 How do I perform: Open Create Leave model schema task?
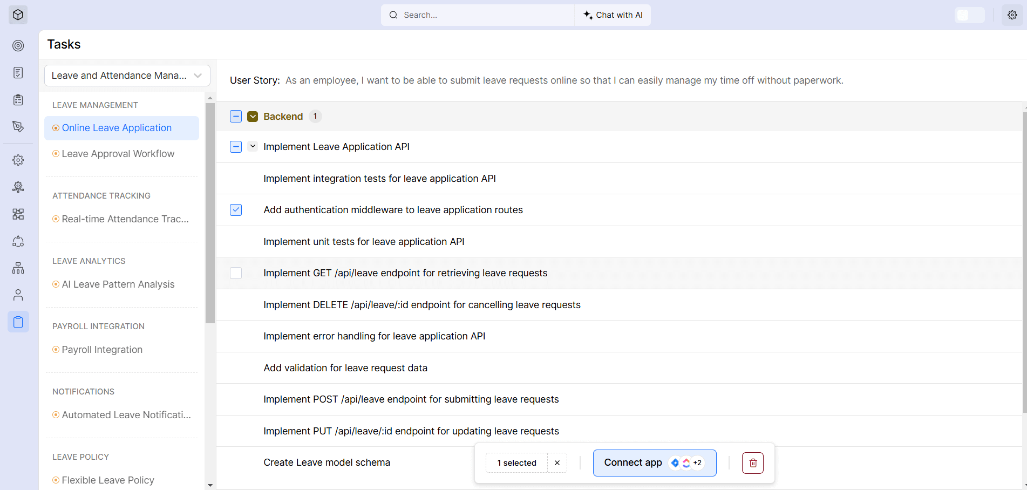tap(327, 462)
